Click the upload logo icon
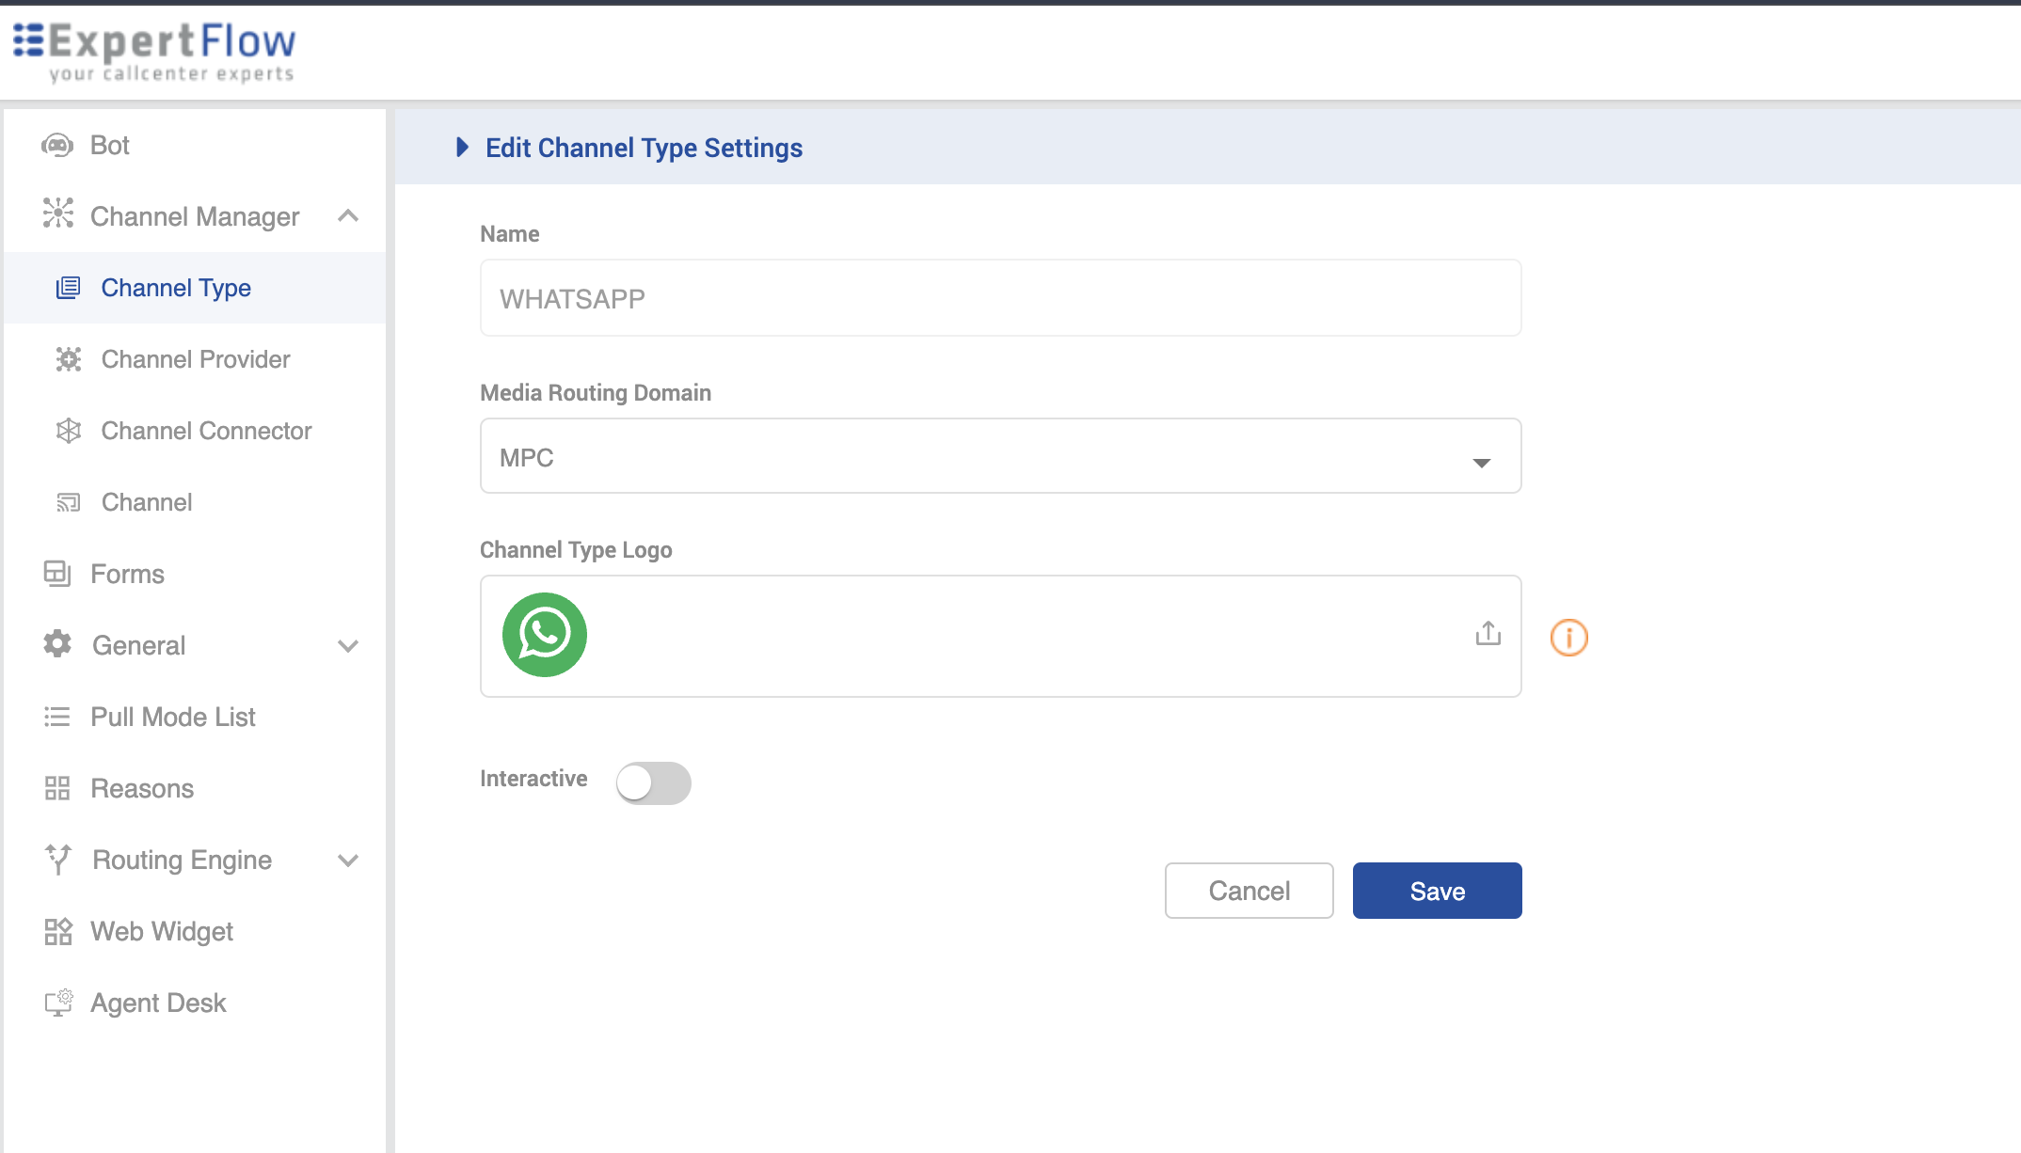Screen dimensions: 2021x1153 [1488, 634]
